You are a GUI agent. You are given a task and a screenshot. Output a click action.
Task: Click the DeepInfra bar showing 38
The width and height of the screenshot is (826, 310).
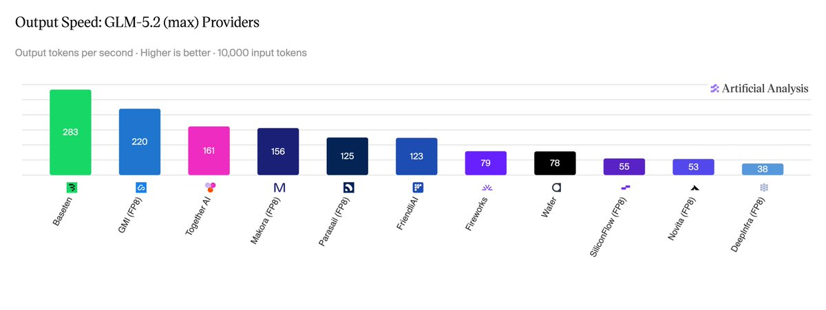(763, 170)
